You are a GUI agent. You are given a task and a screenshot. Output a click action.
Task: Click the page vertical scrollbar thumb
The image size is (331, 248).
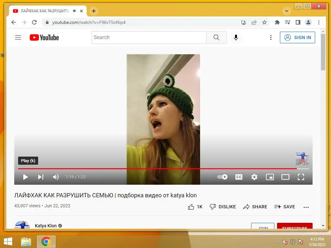pos(323,52)
